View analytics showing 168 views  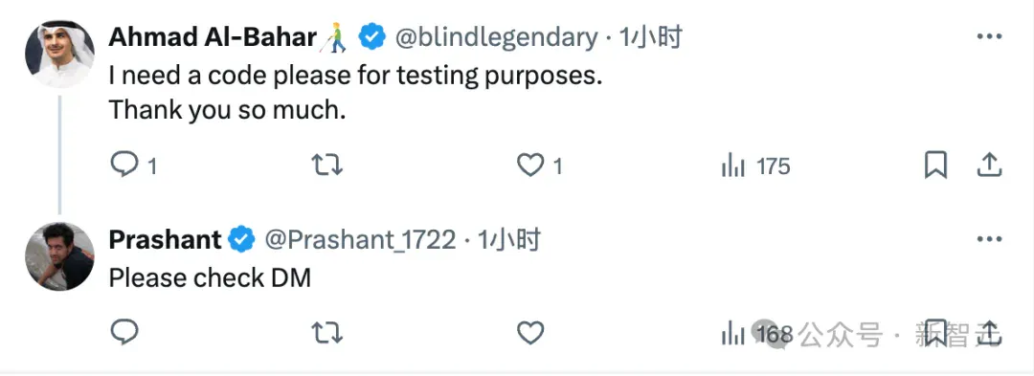tap(755, 335)
